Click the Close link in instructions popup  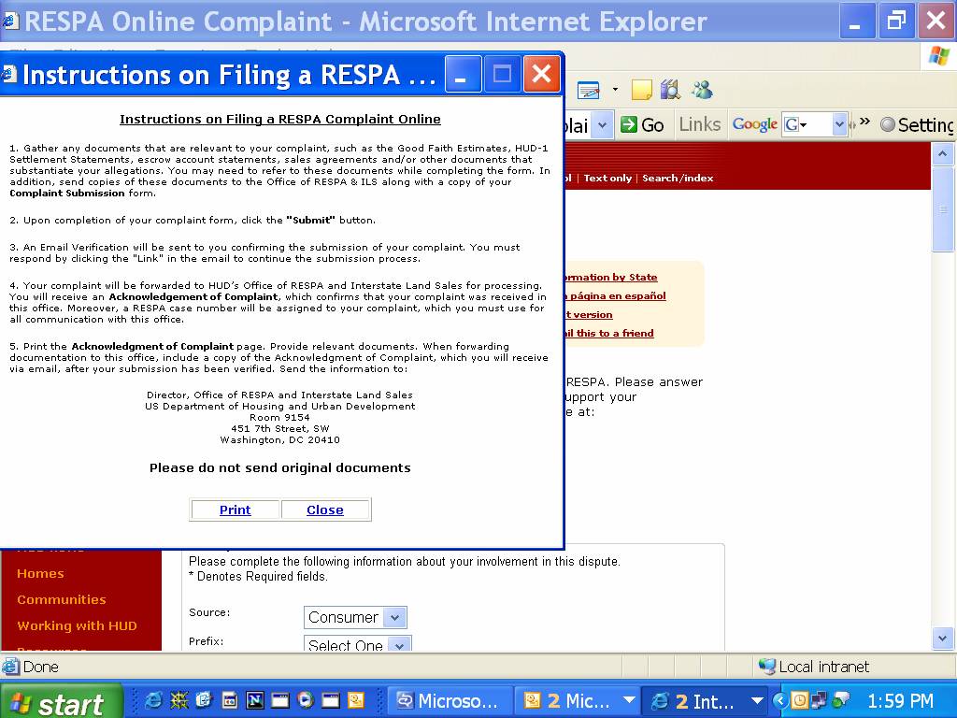tap(324, 510)
